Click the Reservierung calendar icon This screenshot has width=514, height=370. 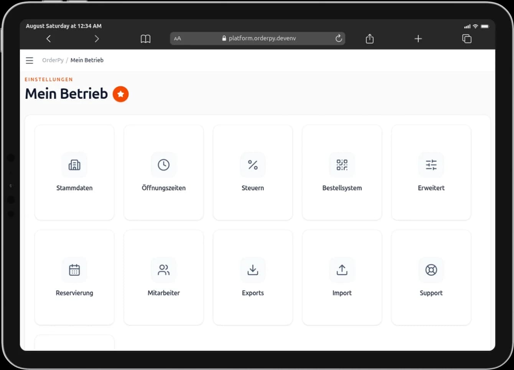point(74,270)
